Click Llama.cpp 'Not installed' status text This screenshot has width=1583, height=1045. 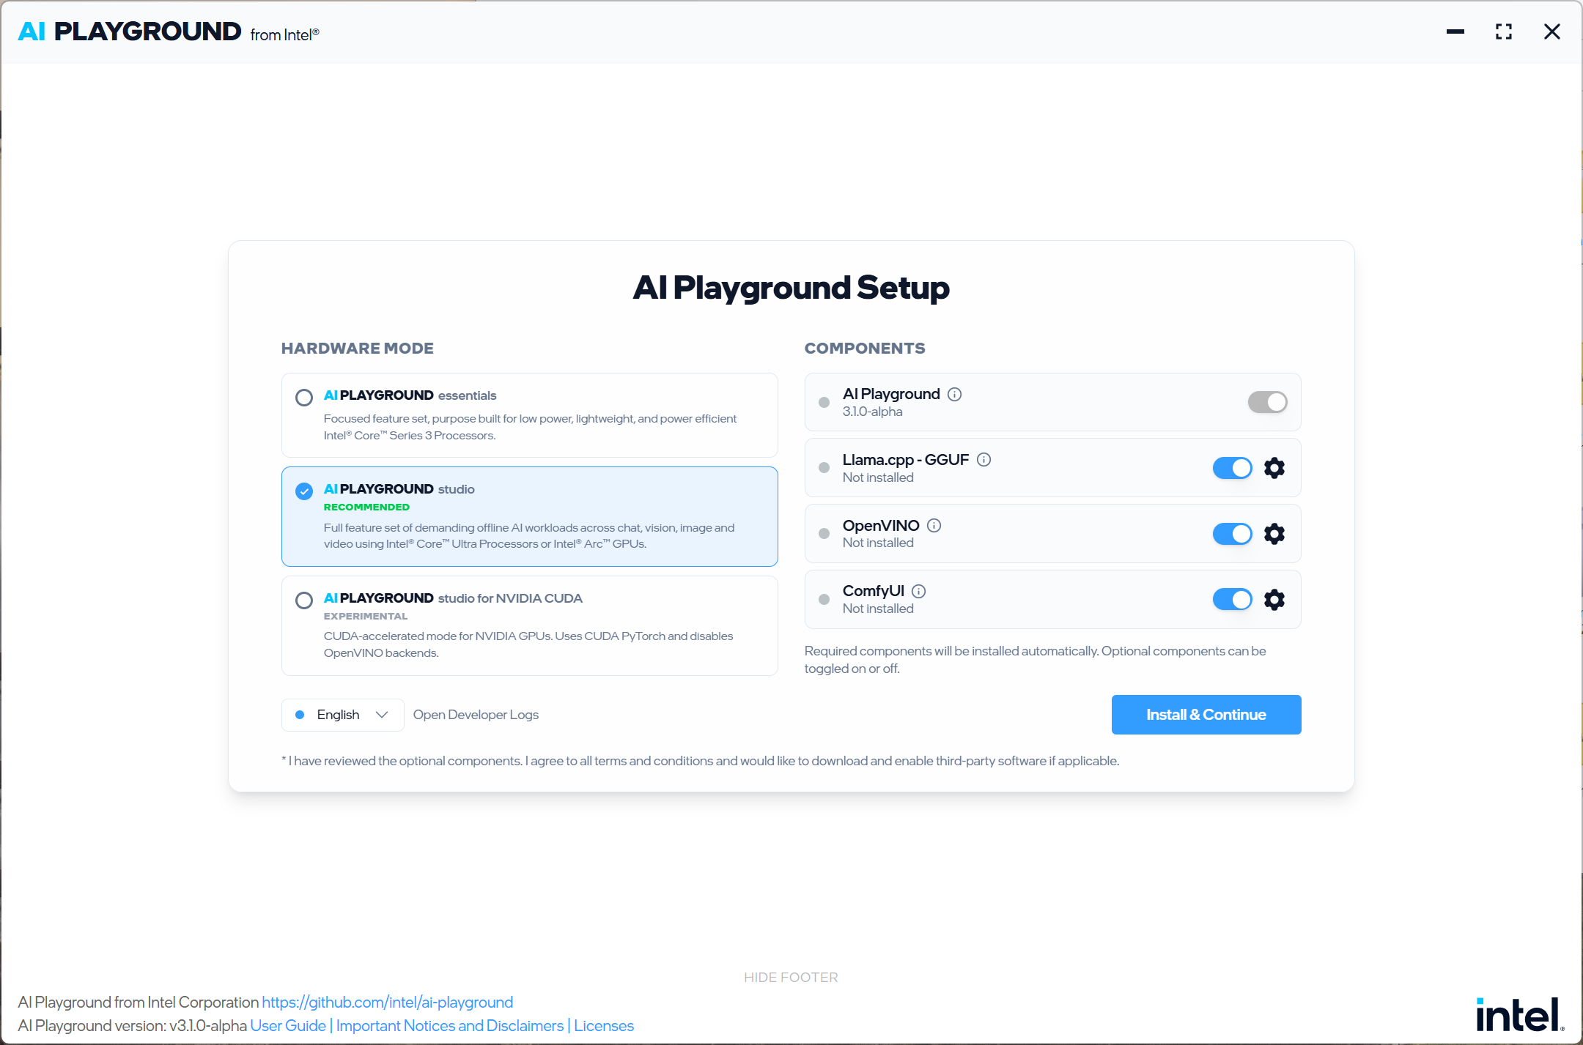point(878,477)
